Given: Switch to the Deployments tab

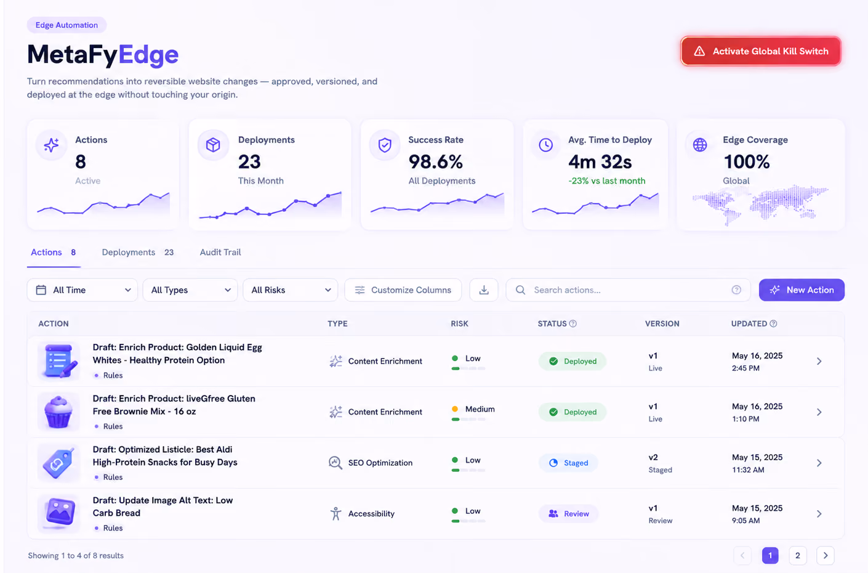Looking at the screenshot, I should [138, 252].
